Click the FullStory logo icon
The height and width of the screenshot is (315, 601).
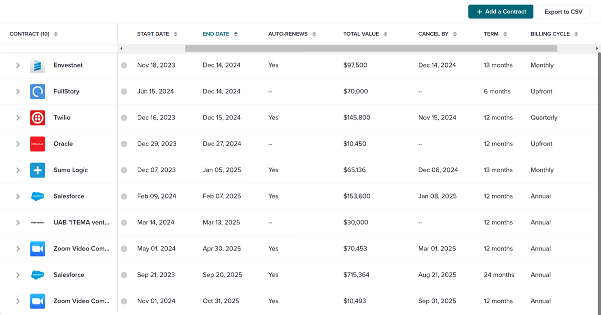38,91
